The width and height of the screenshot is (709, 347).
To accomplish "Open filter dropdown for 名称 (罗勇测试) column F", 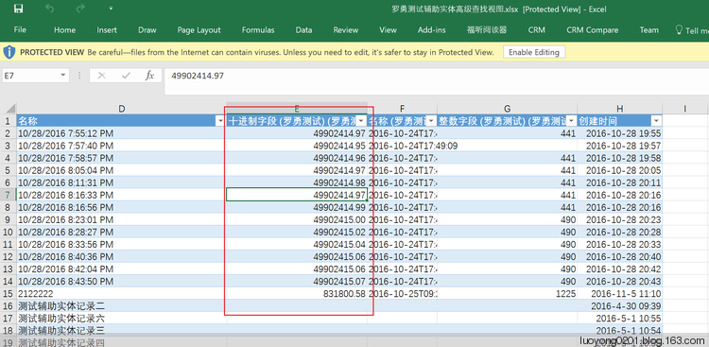I will tap(431, 121).
